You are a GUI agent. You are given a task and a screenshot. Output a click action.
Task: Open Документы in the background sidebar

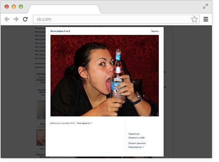(40, 67)
